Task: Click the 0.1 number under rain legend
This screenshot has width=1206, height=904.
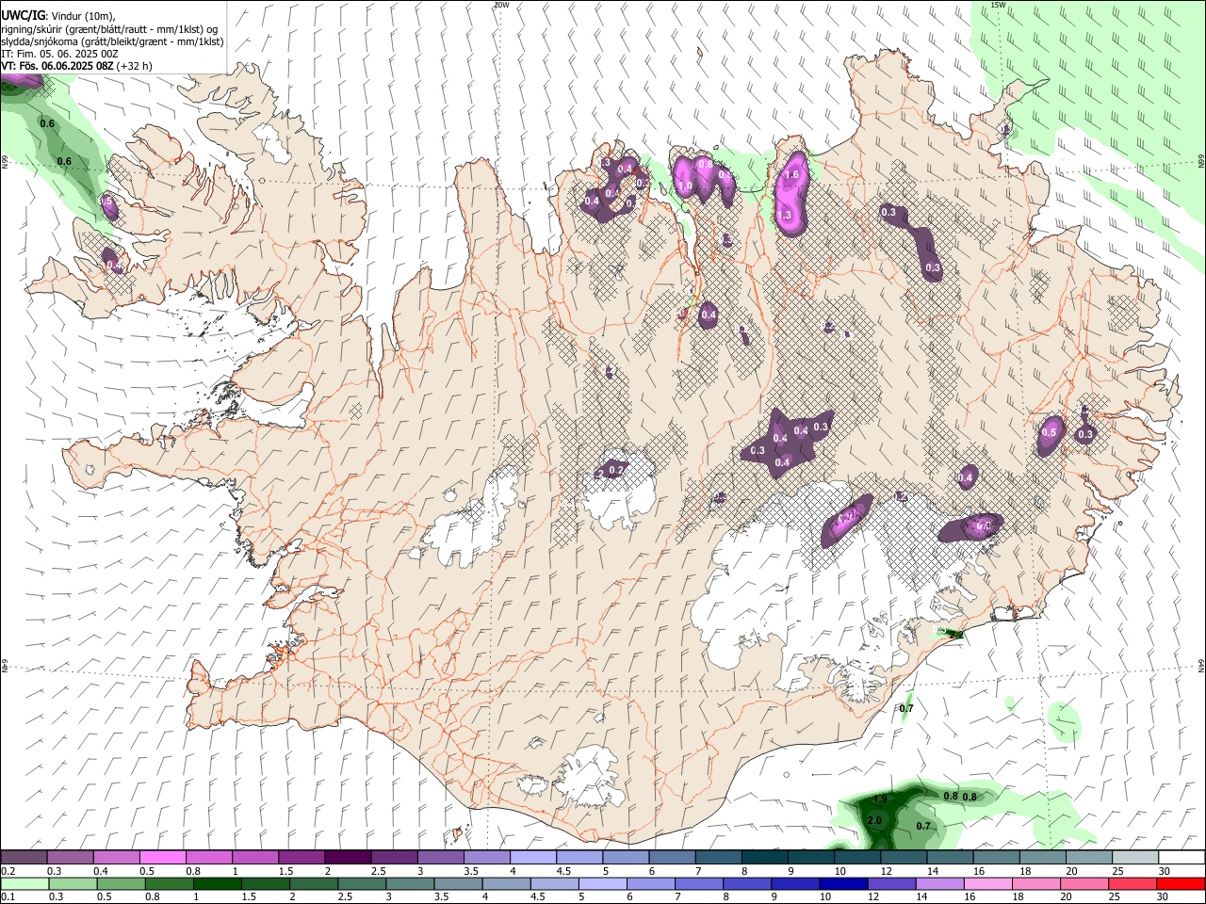Action: [x=8, y=896]
